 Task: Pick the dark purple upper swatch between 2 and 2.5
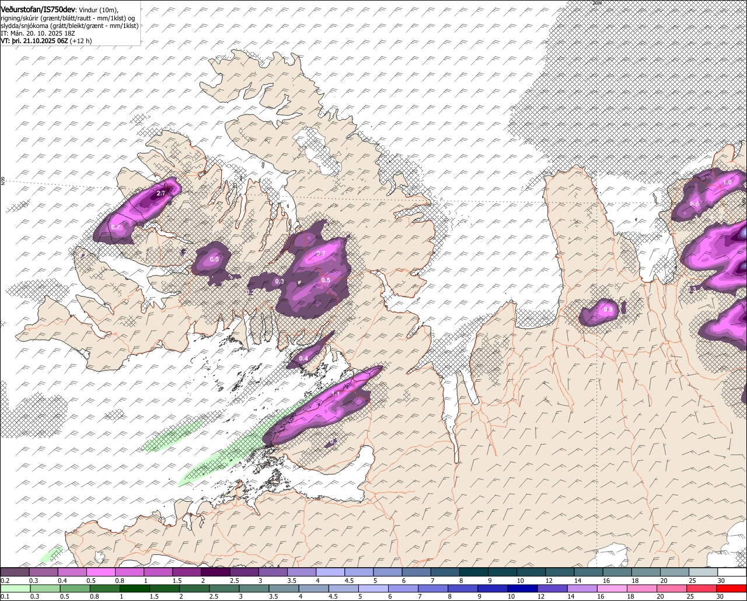click(215, 572)
